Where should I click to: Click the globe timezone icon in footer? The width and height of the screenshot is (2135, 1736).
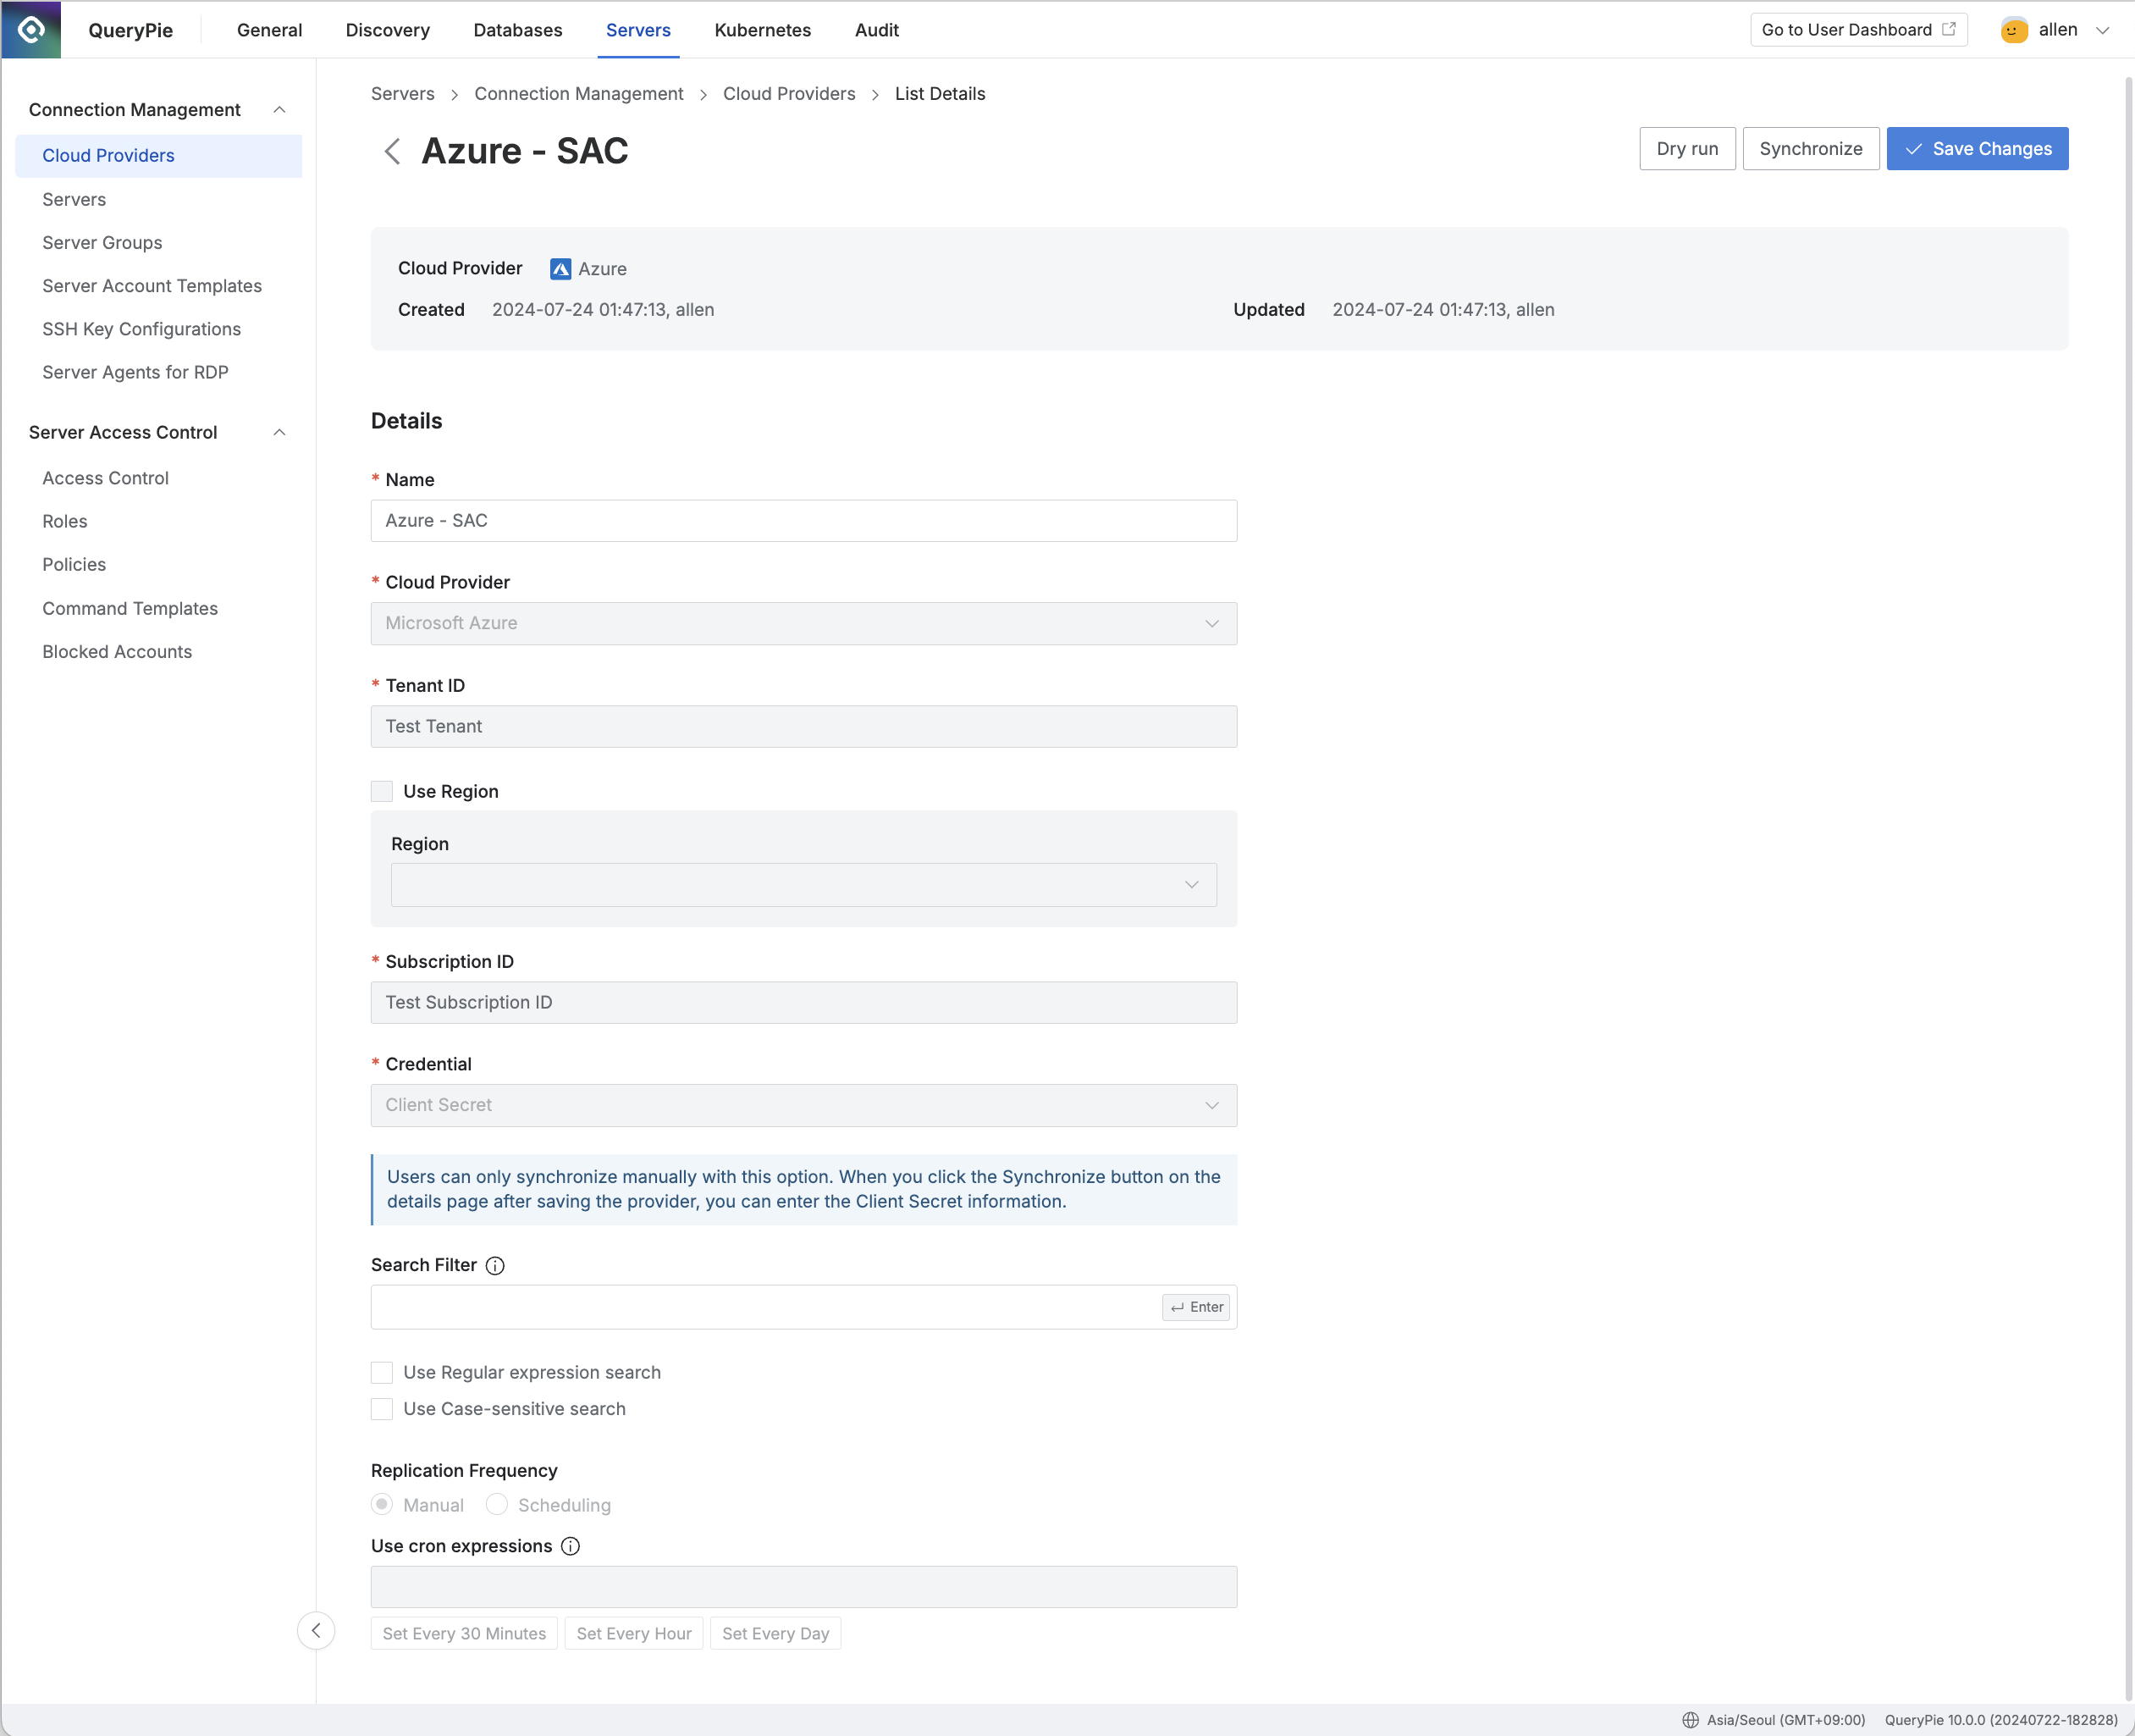click(x=1691, y=1720)
